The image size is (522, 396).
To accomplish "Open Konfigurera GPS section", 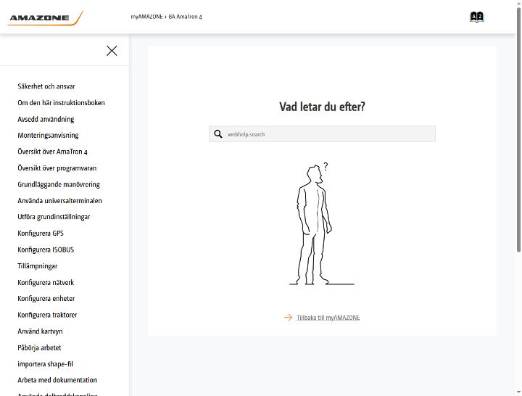I will (x=41, y=233).
